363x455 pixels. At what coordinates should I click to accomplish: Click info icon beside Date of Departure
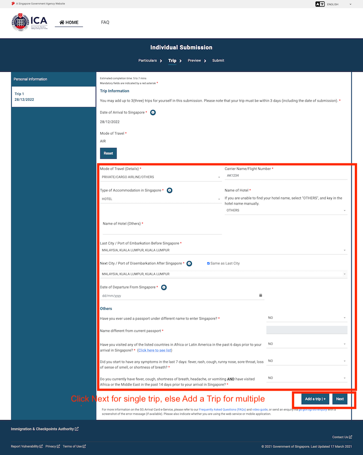164,287
